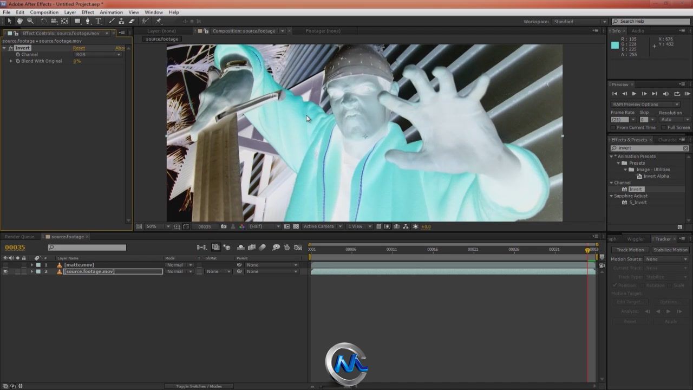The height and width of the screenshot is (390, 693).
Task: Open the Workspace Standard dropdown
Action: coord(579,22)
